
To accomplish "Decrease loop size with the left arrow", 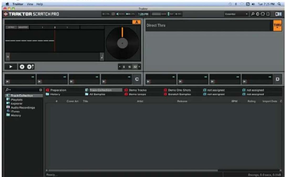I will (x=120, y=67).
